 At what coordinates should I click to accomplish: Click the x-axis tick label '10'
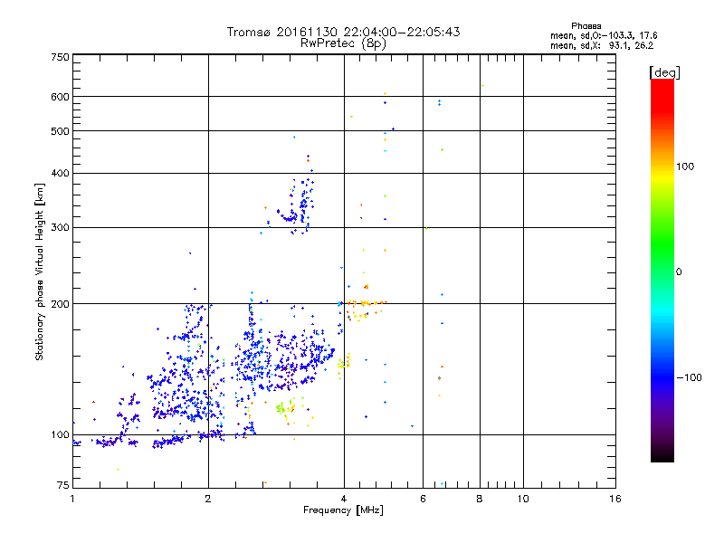pos(523,499)
